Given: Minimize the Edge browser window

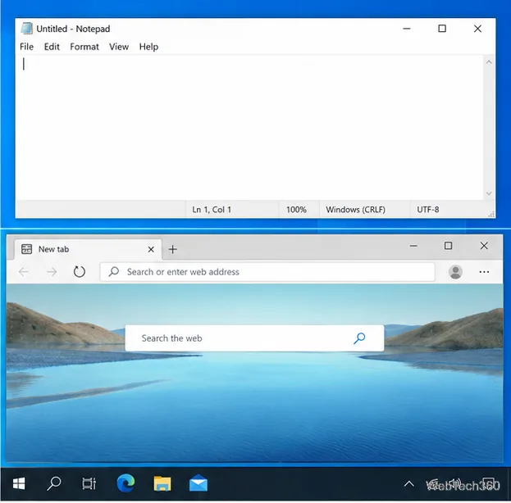Looking at the screenshot, I should tap(413, 246).
